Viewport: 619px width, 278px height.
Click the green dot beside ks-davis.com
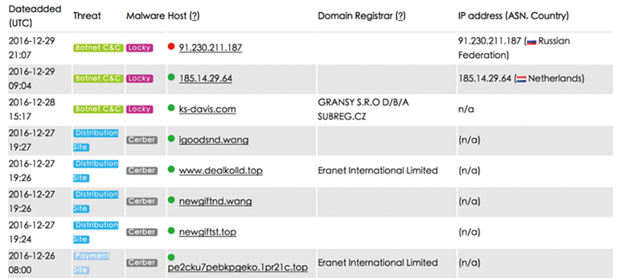[x=171, y=107]
